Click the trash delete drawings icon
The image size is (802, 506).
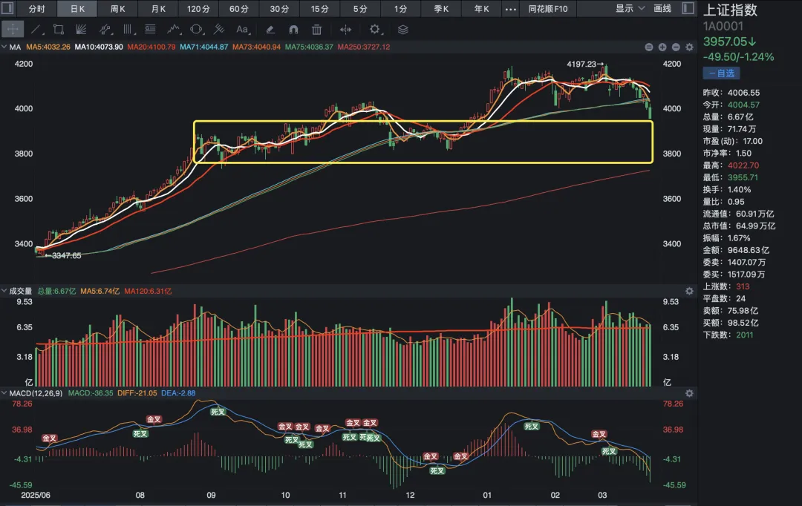316,30
